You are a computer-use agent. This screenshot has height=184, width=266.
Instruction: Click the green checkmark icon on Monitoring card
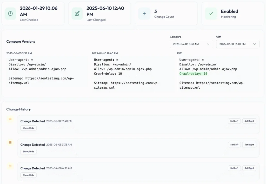coord(211,13)
